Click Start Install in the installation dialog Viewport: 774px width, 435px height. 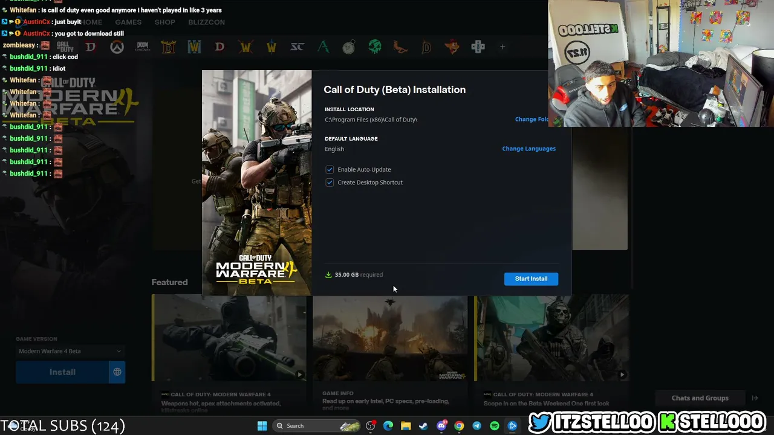click(x=531, y=279)
